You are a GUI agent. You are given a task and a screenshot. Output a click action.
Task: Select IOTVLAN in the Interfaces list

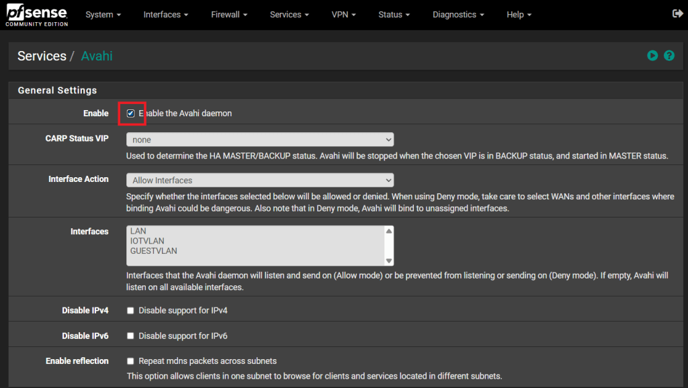pyautogui.click(x=147, y=241)
